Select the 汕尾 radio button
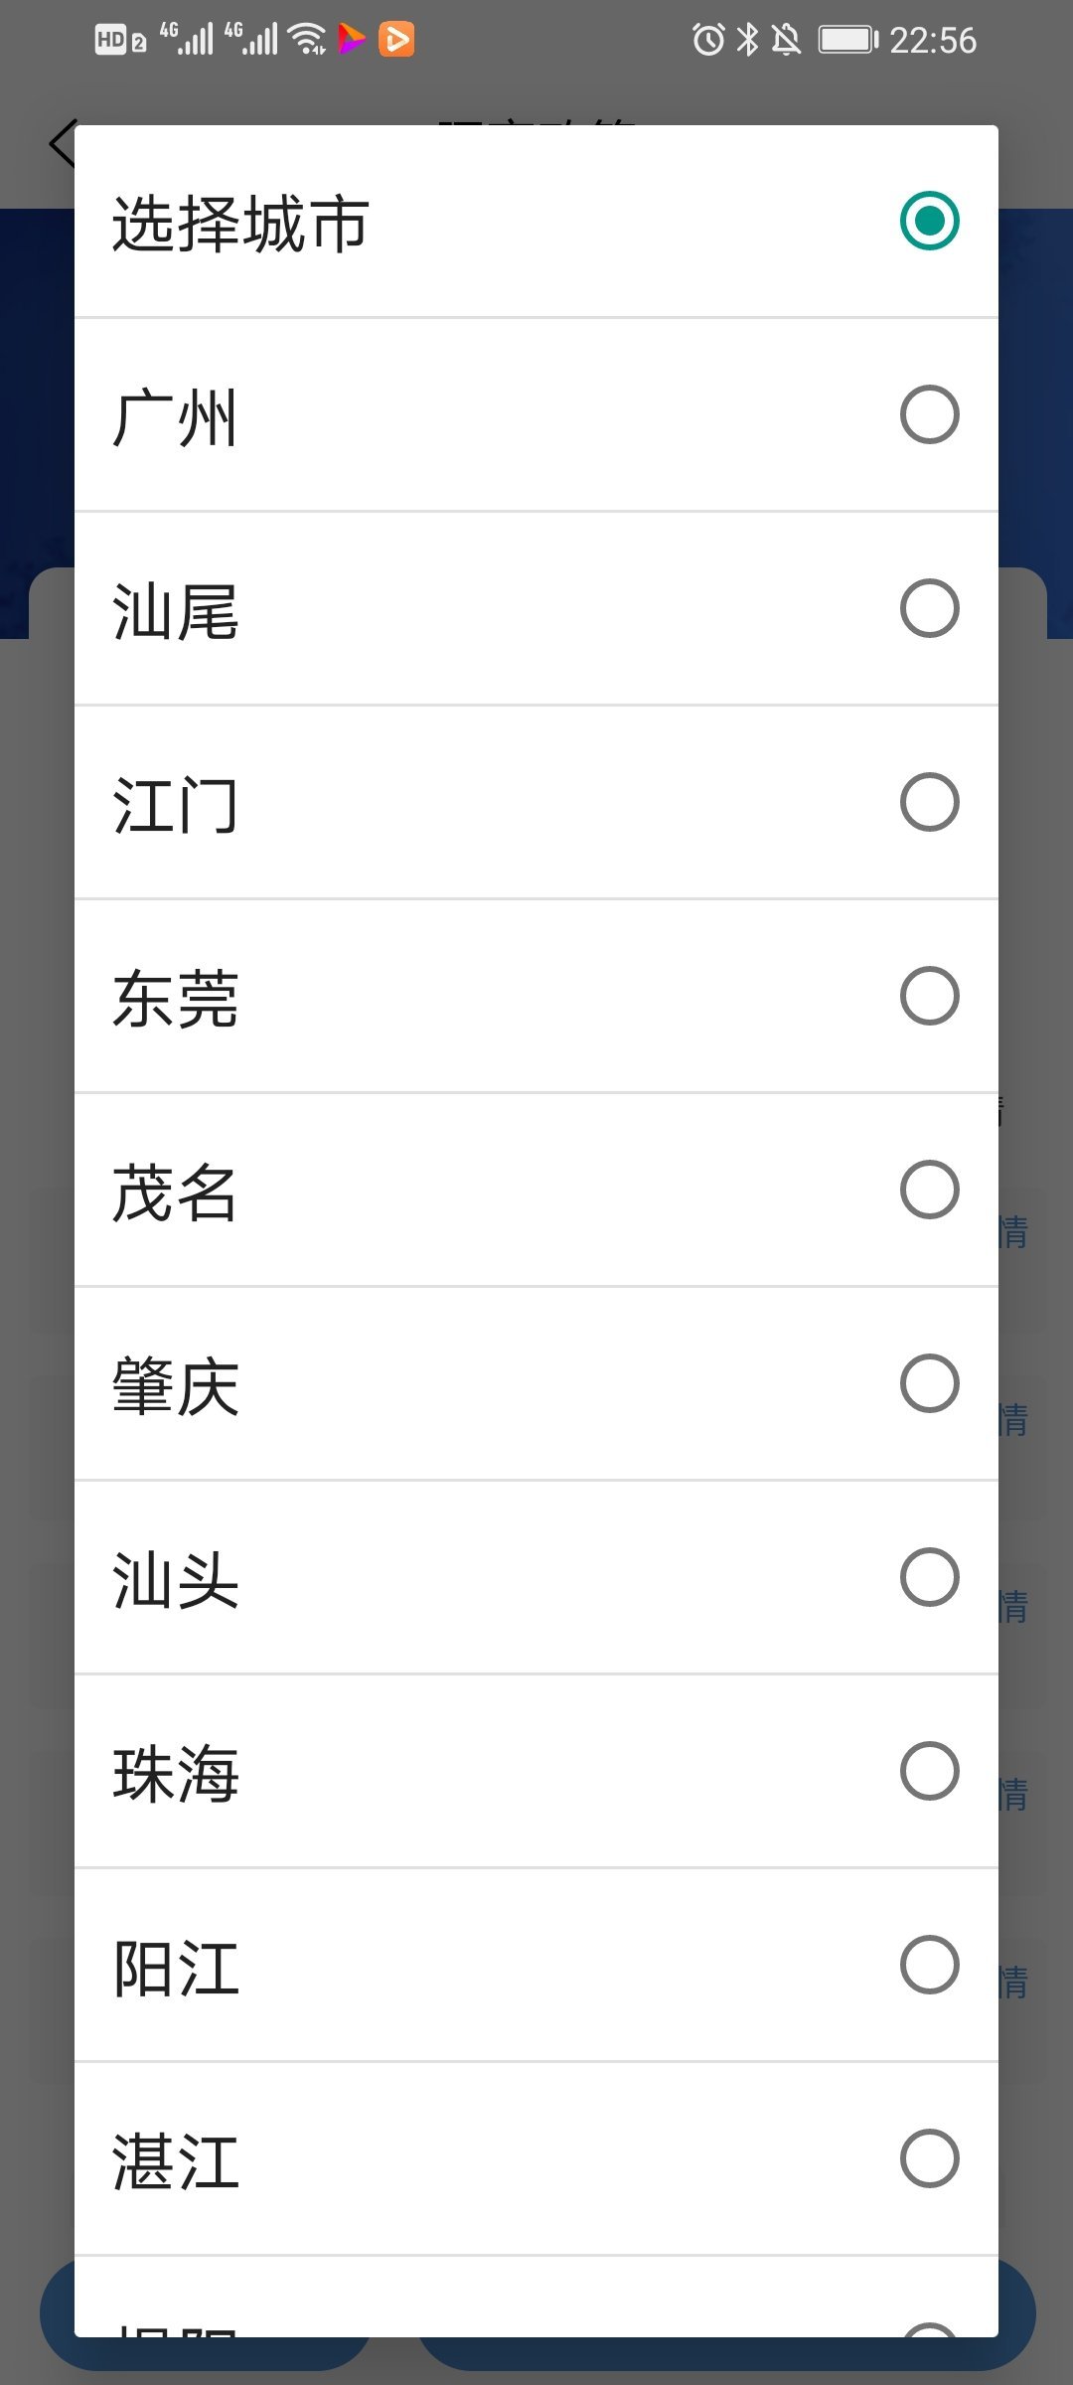 tap(929, 608)
